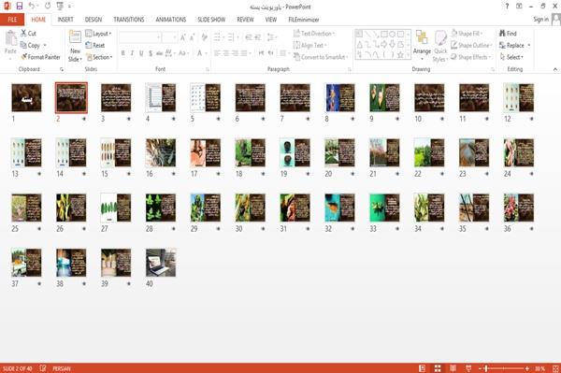
Task: Start Slide Show from status bar icon
Action: (468, 368)
